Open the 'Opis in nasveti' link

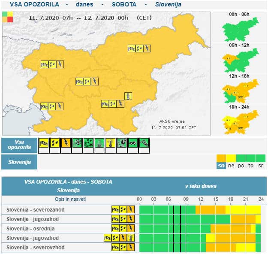pos(70,199)
